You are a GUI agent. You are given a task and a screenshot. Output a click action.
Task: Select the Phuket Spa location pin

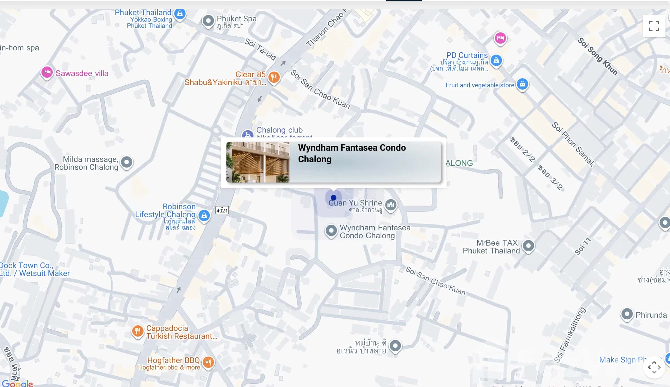click(208, 21)
